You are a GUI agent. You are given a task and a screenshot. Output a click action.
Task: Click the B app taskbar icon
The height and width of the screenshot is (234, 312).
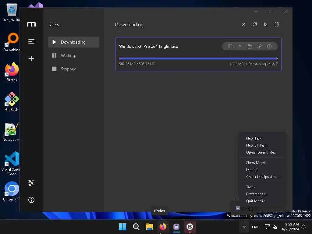(190, 227)
